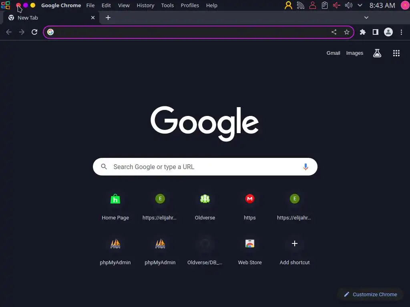The image size is (410, 307).
Task: Open the Images link
Action: (x=355, y=53)
